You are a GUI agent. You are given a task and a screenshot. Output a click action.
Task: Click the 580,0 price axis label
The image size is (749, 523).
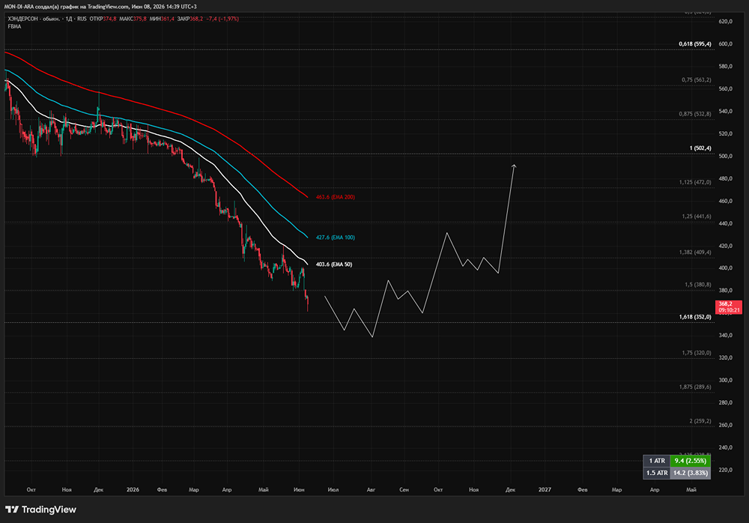coord(725,67)
